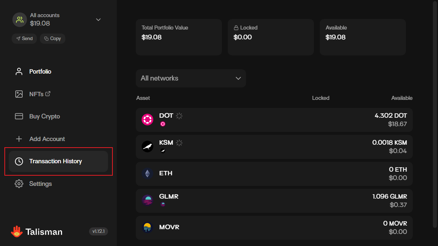Click the Talisman hand logo
The height and width of the screenshot is (246, 438).
point(16,231)
